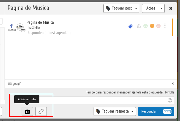Click the Pagina de Musica post author name
This screenshot has width=180, height=121.
pyautogui.click(x=40, y=22)
